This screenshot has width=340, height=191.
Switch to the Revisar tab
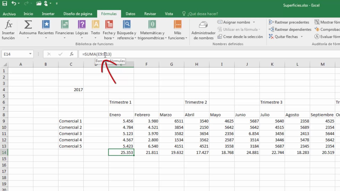(150, 14)
